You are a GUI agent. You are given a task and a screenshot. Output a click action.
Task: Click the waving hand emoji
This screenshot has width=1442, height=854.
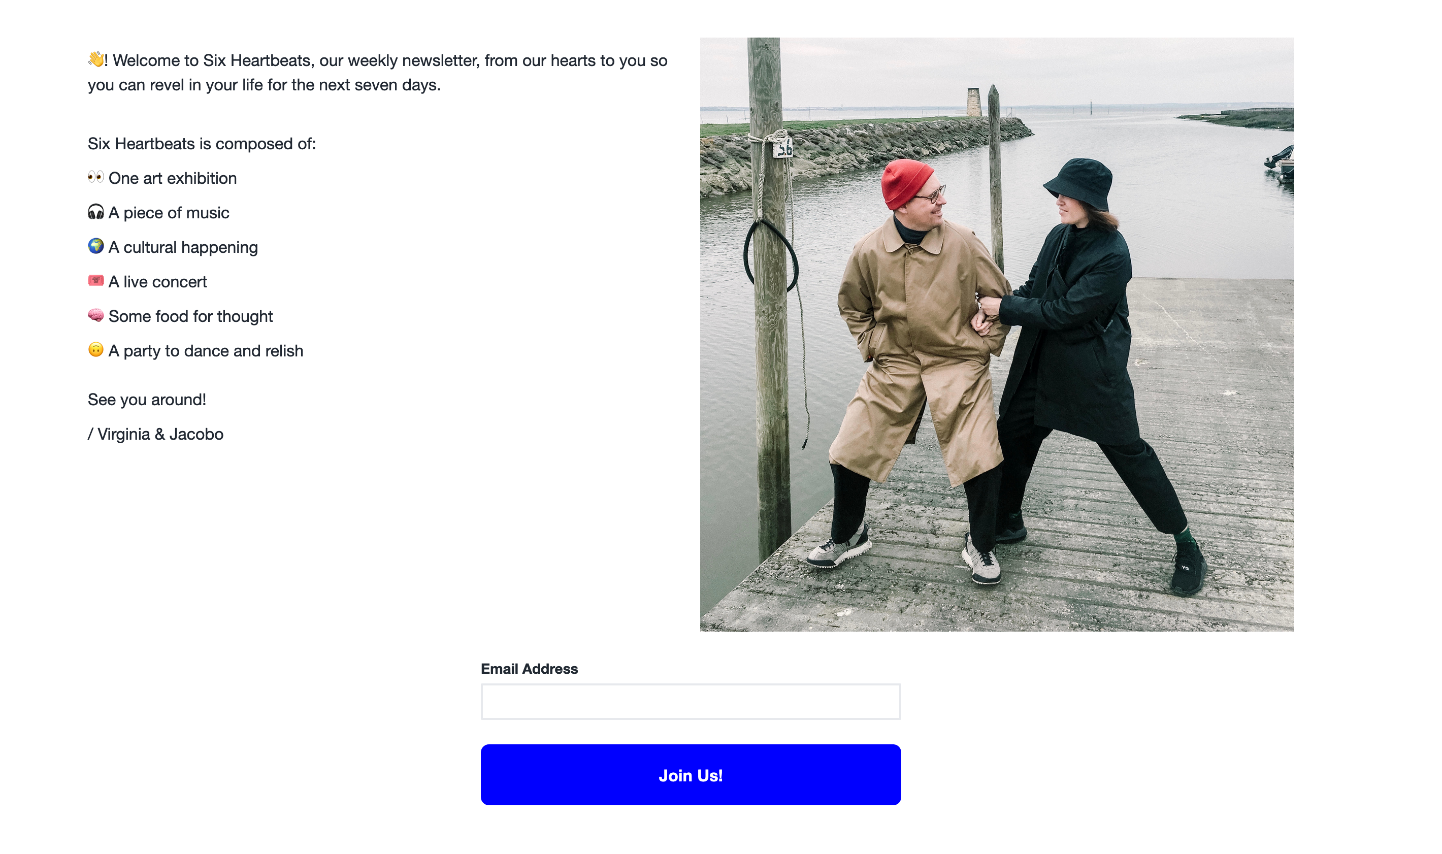pyautogui.click(x=95, y=59)
